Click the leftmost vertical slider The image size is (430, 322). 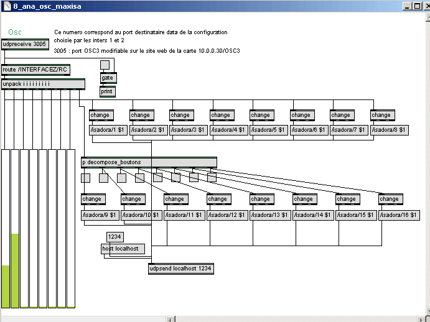pyautogui.click(x=6, y=249)
